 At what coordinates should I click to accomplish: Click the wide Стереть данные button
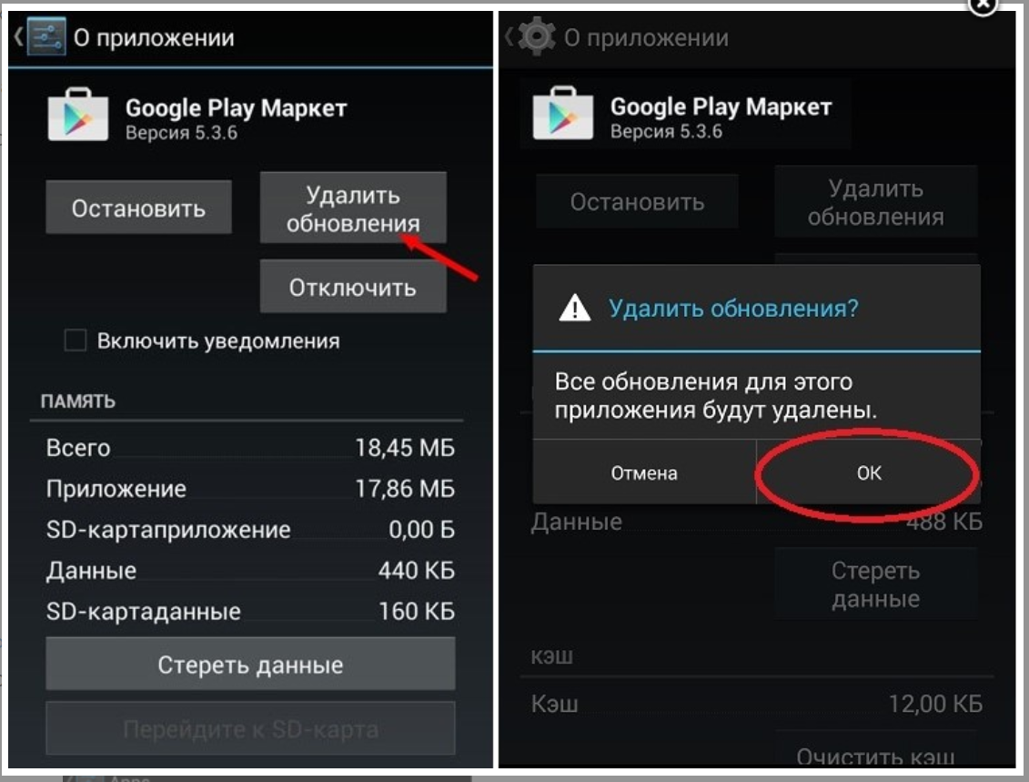click(250, 664)
